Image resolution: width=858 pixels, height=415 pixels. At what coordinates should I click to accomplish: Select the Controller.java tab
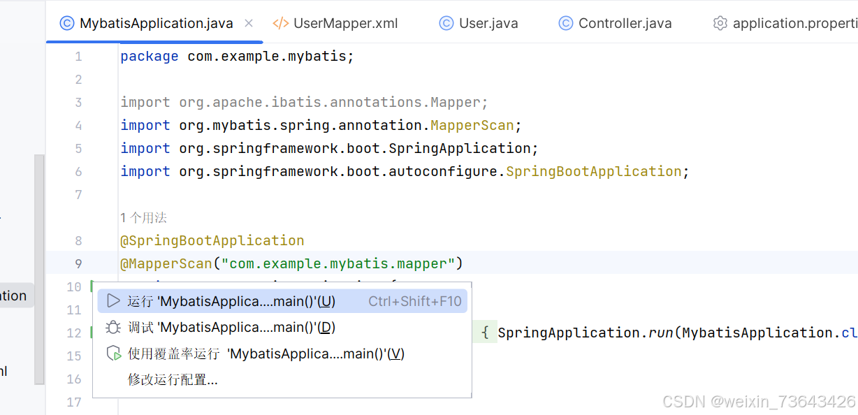click(625, 23)
